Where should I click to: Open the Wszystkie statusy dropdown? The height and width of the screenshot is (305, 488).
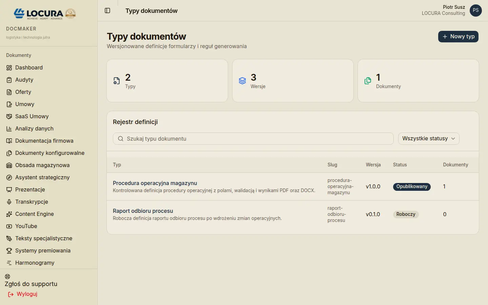tap(429, 139)
